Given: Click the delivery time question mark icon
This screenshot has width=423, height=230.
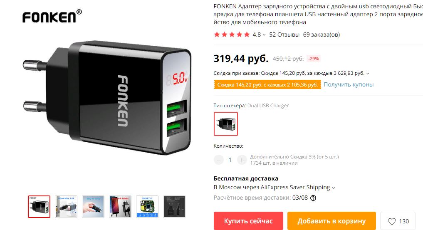Looking at the screenshot, I should point(313,198).
